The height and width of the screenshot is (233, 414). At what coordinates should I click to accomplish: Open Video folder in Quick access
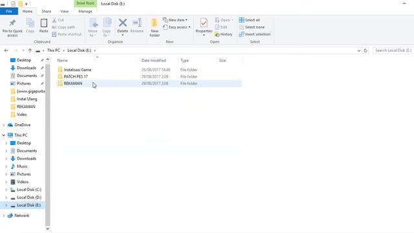click(21, 115)
